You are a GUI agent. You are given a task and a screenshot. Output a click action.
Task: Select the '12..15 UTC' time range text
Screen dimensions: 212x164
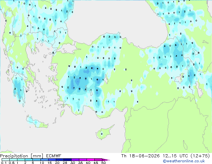(175, 156)
